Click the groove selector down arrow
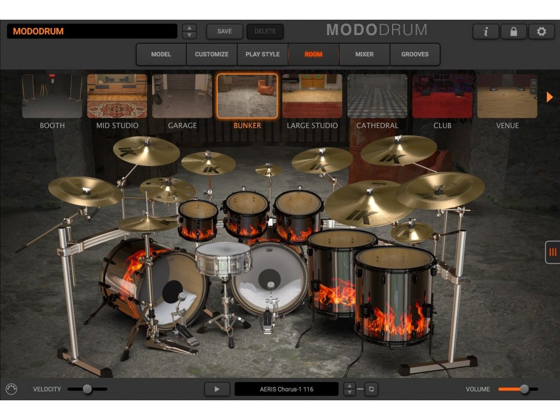 coord(349,392)
